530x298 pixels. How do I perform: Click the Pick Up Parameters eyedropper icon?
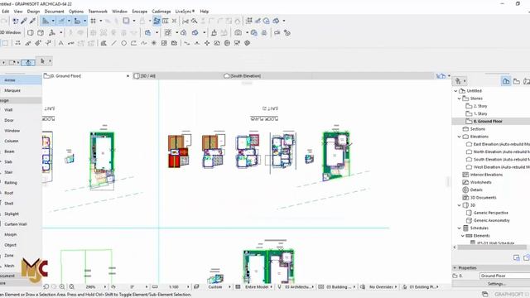coord(24,21)
